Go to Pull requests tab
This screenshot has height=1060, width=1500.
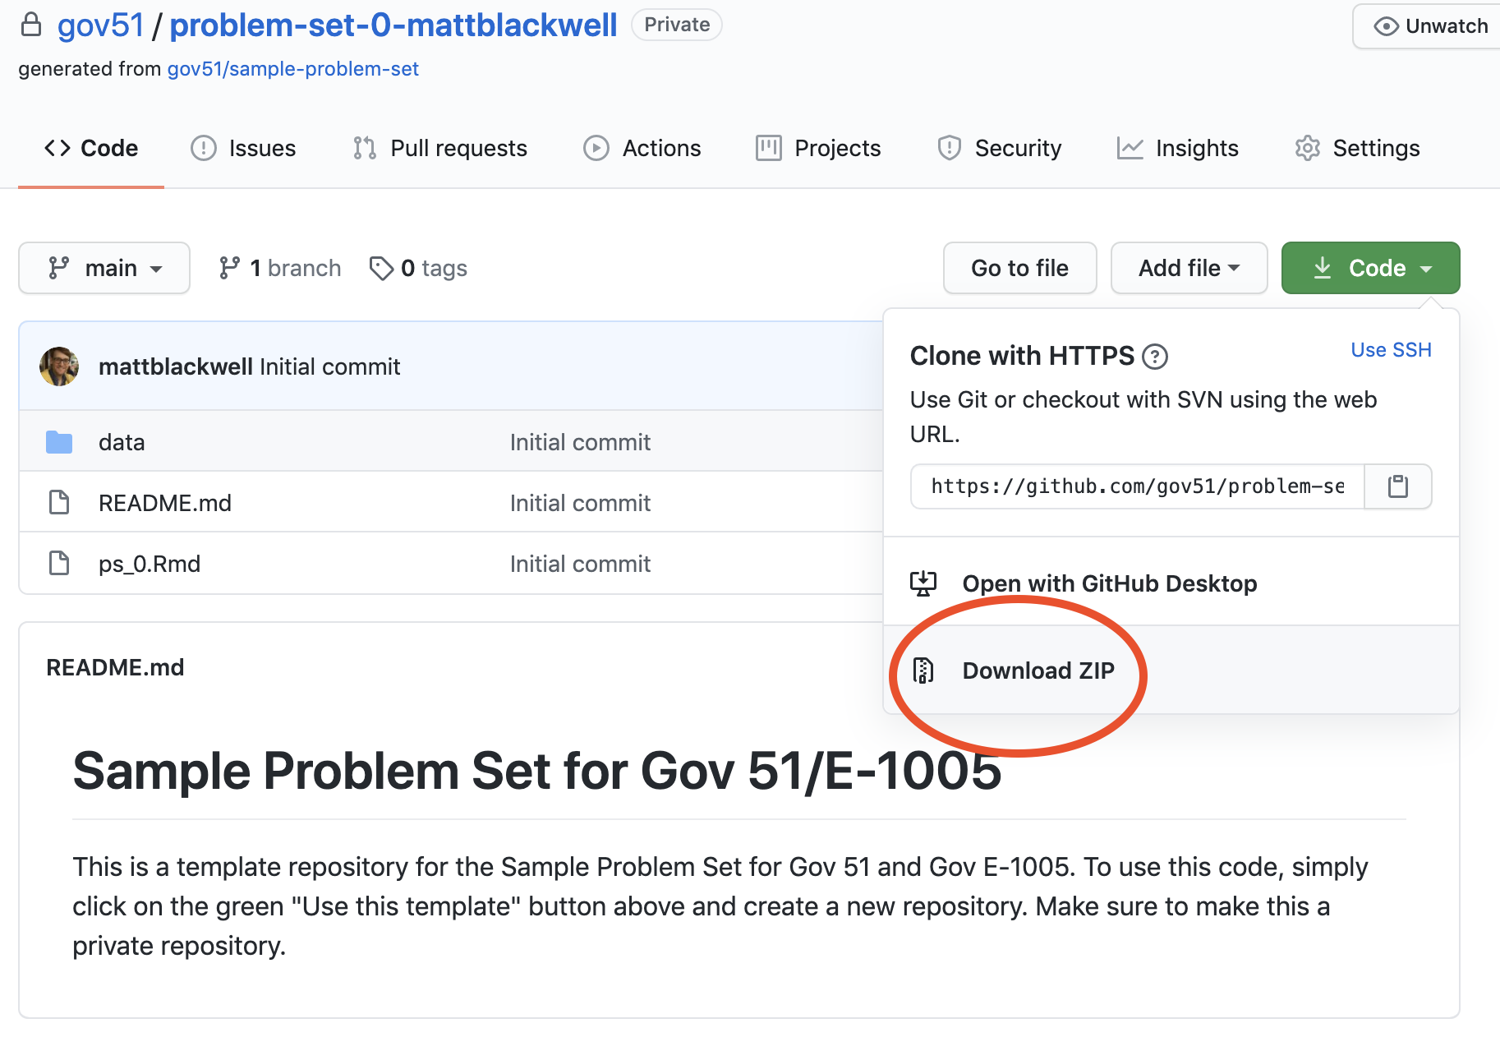click(x=440, y=148)
